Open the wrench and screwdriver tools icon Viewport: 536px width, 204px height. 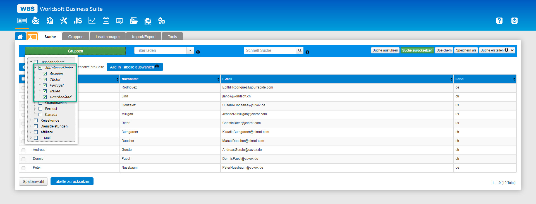tap(64, 21)
